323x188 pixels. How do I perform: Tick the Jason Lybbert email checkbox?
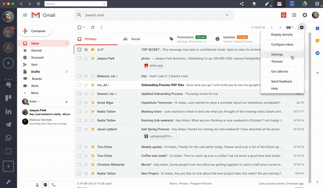(x=79, y=129)
